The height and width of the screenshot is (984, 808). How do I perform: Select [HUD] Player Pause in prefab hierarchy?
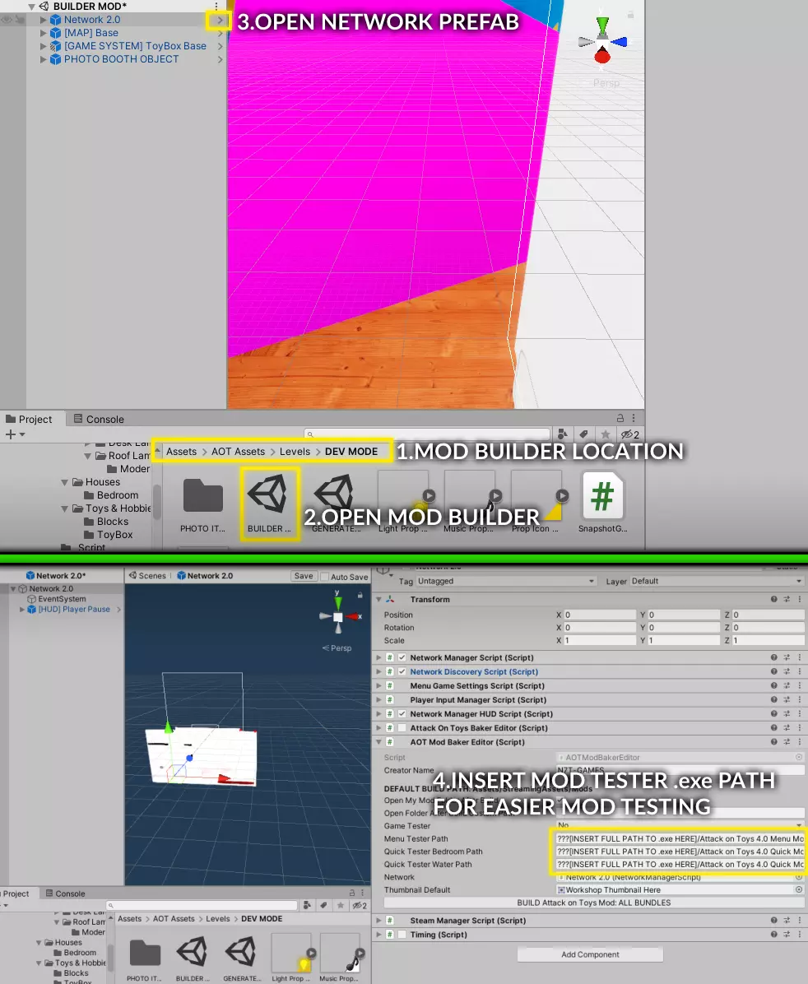pyautogui.click(x=74, y=610)
